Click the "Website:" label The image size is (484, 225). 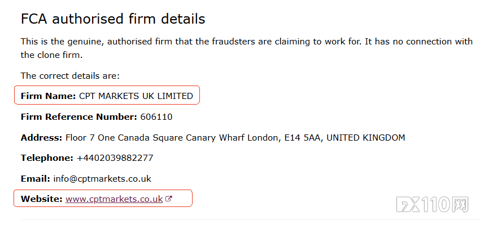pos(41,199)
